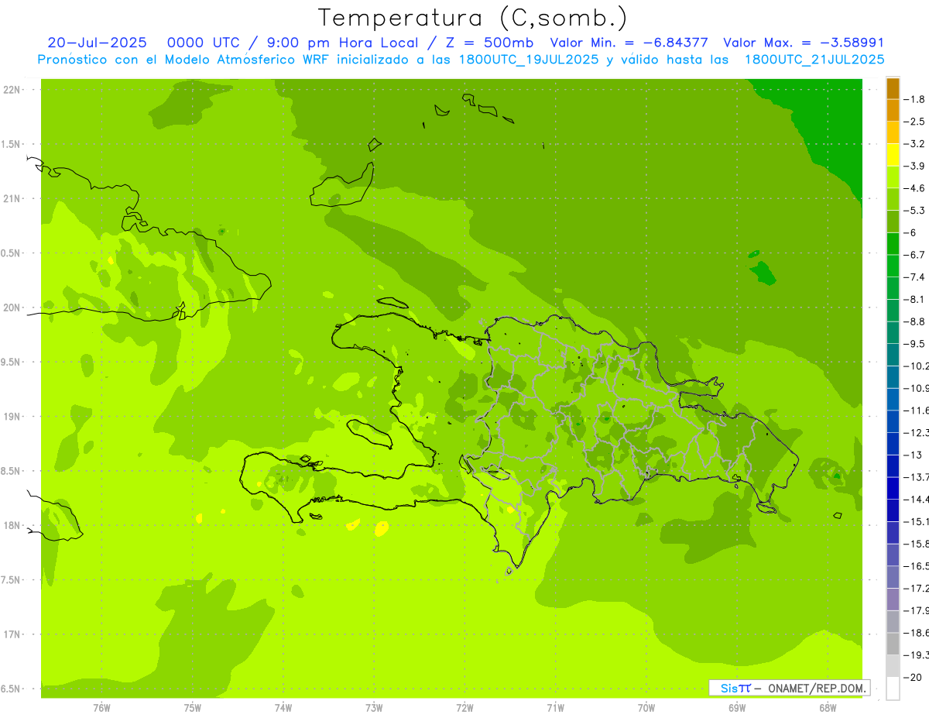The image size is (929, 718).
Task: Click the '76W' longitude label
Action: [x=101, y=707]
